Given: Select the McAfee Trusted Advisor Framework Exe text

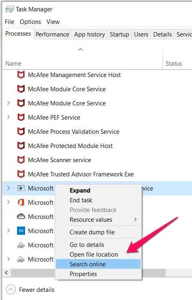Looking at the screenshot, I should [81, 174].
